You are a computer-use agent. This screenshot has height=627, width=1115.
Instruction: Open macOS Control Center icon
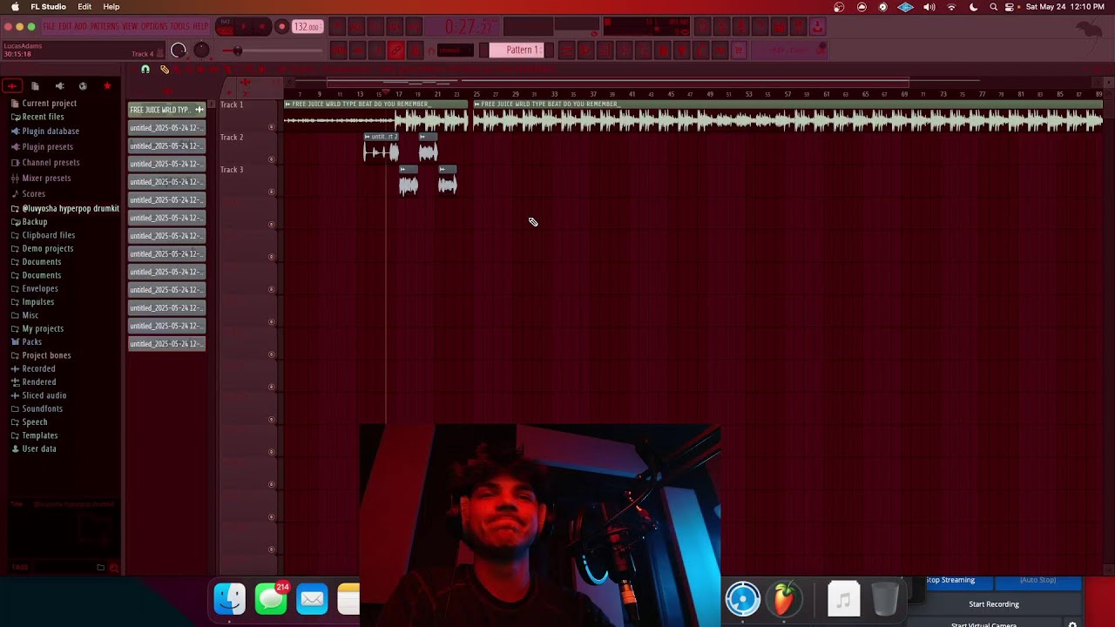(x=1010, y=7)
